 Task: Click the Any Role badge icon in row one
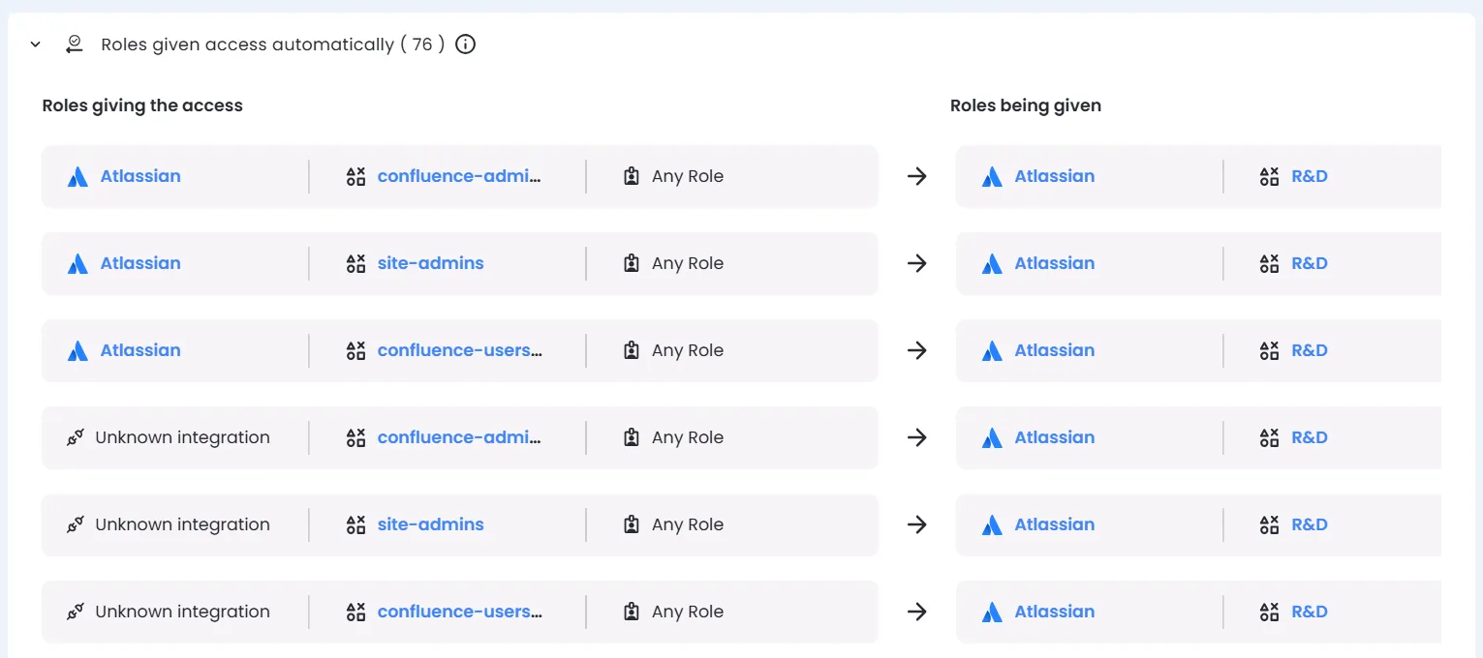point(631,176)
